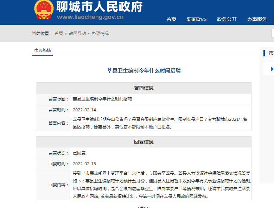Click the www.liaocheng.gov.cn URL text
The width and height of the screenshot is (274, 208).
click(90, 17)
